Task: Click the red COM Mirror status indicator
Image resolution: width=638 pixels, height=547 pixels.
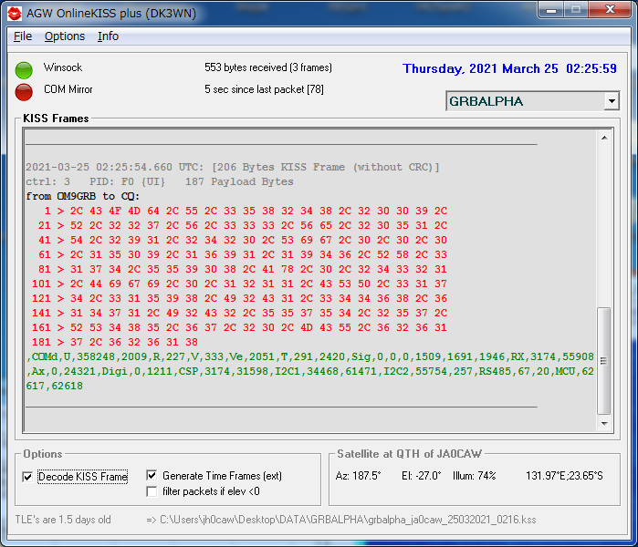Action: coord(24,92)
